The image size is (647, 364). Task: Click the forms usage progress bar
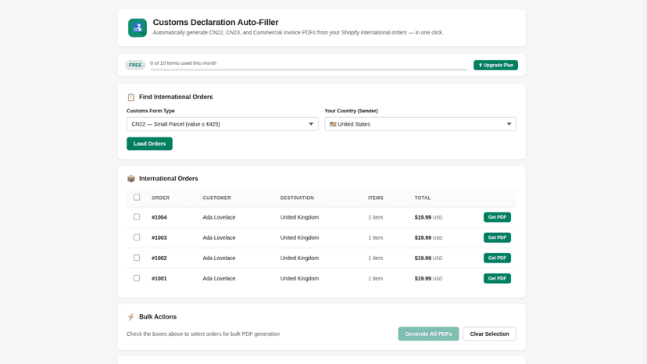(309, 70)
